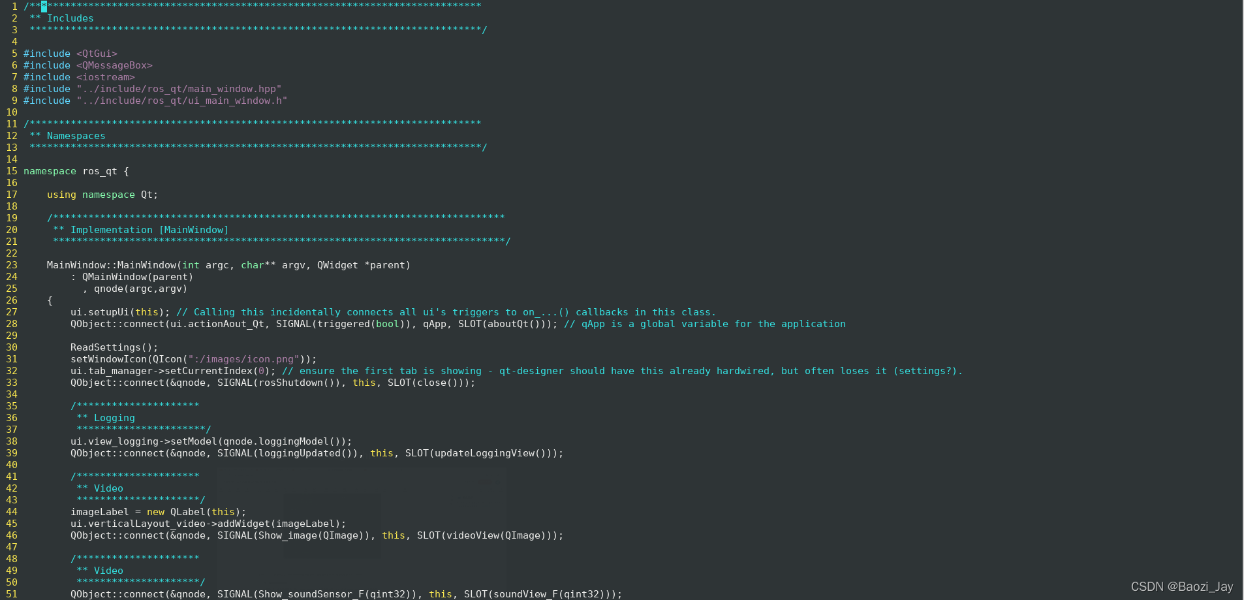Click line number 15 in the gutter

12,171
